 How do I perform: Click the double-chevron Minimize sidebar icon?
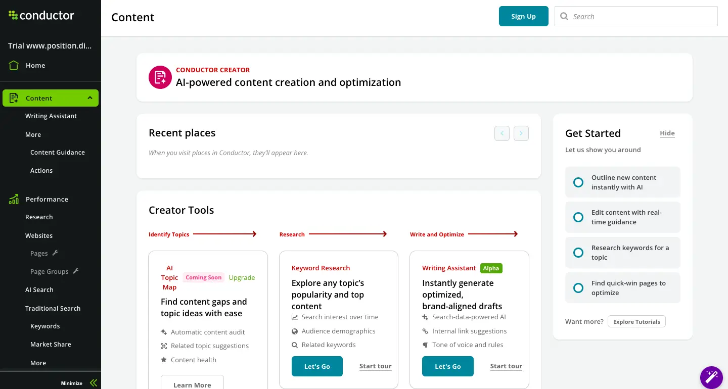point(93,383)
